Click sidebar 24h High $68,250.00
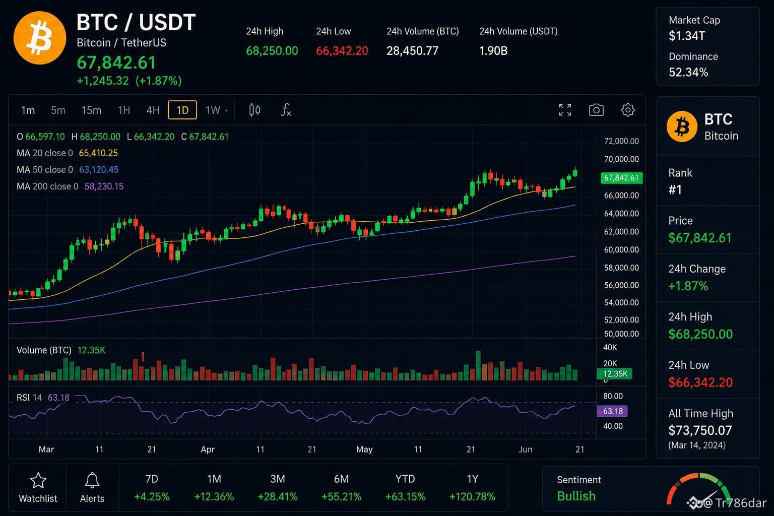 (700, 334)
